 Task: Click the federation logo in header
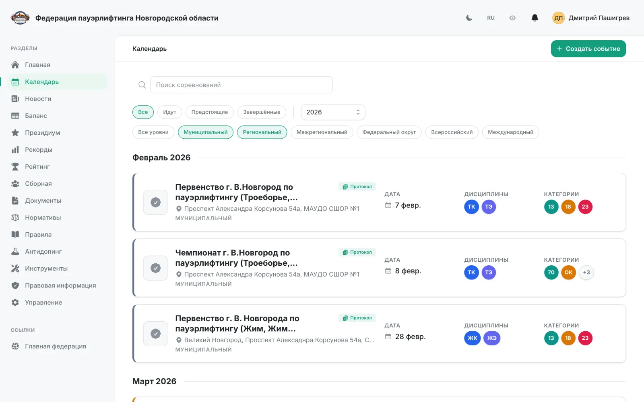click(20, 18)
